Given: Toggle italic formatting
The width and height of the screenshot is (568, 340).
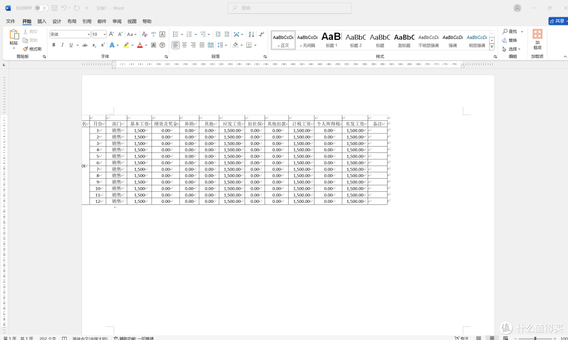Looking at the screenshot, I should point(62,45).
